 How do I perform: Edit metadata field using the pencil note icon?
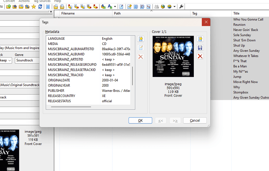coord(141,48)
